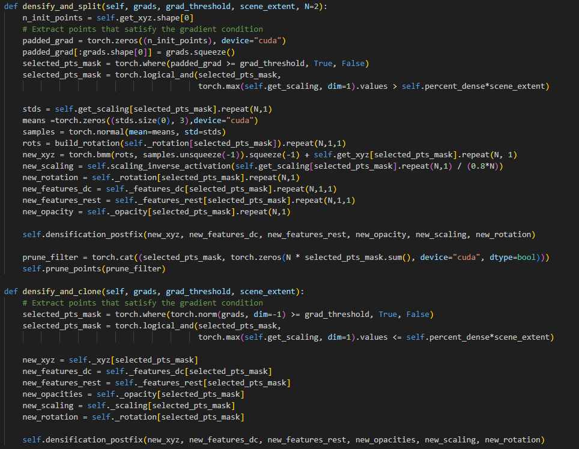Click the comment line inside densify_and_clone
Image resolution: width=579 pixels, height=449 pixels.
point(142,303)
